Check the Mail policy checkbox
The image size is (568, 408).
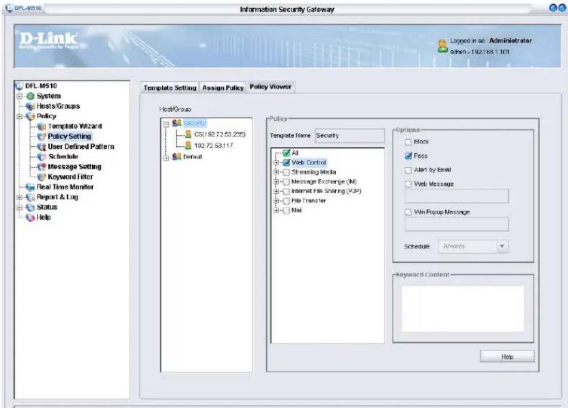[x=286, y=210]
